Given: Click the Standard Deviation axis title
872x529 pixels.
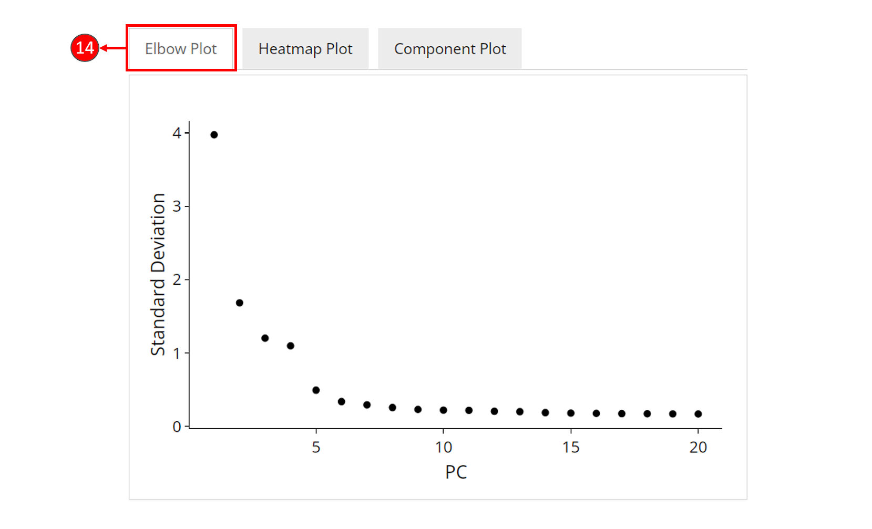Looking at the screenshot, I should tap(158, 274).
